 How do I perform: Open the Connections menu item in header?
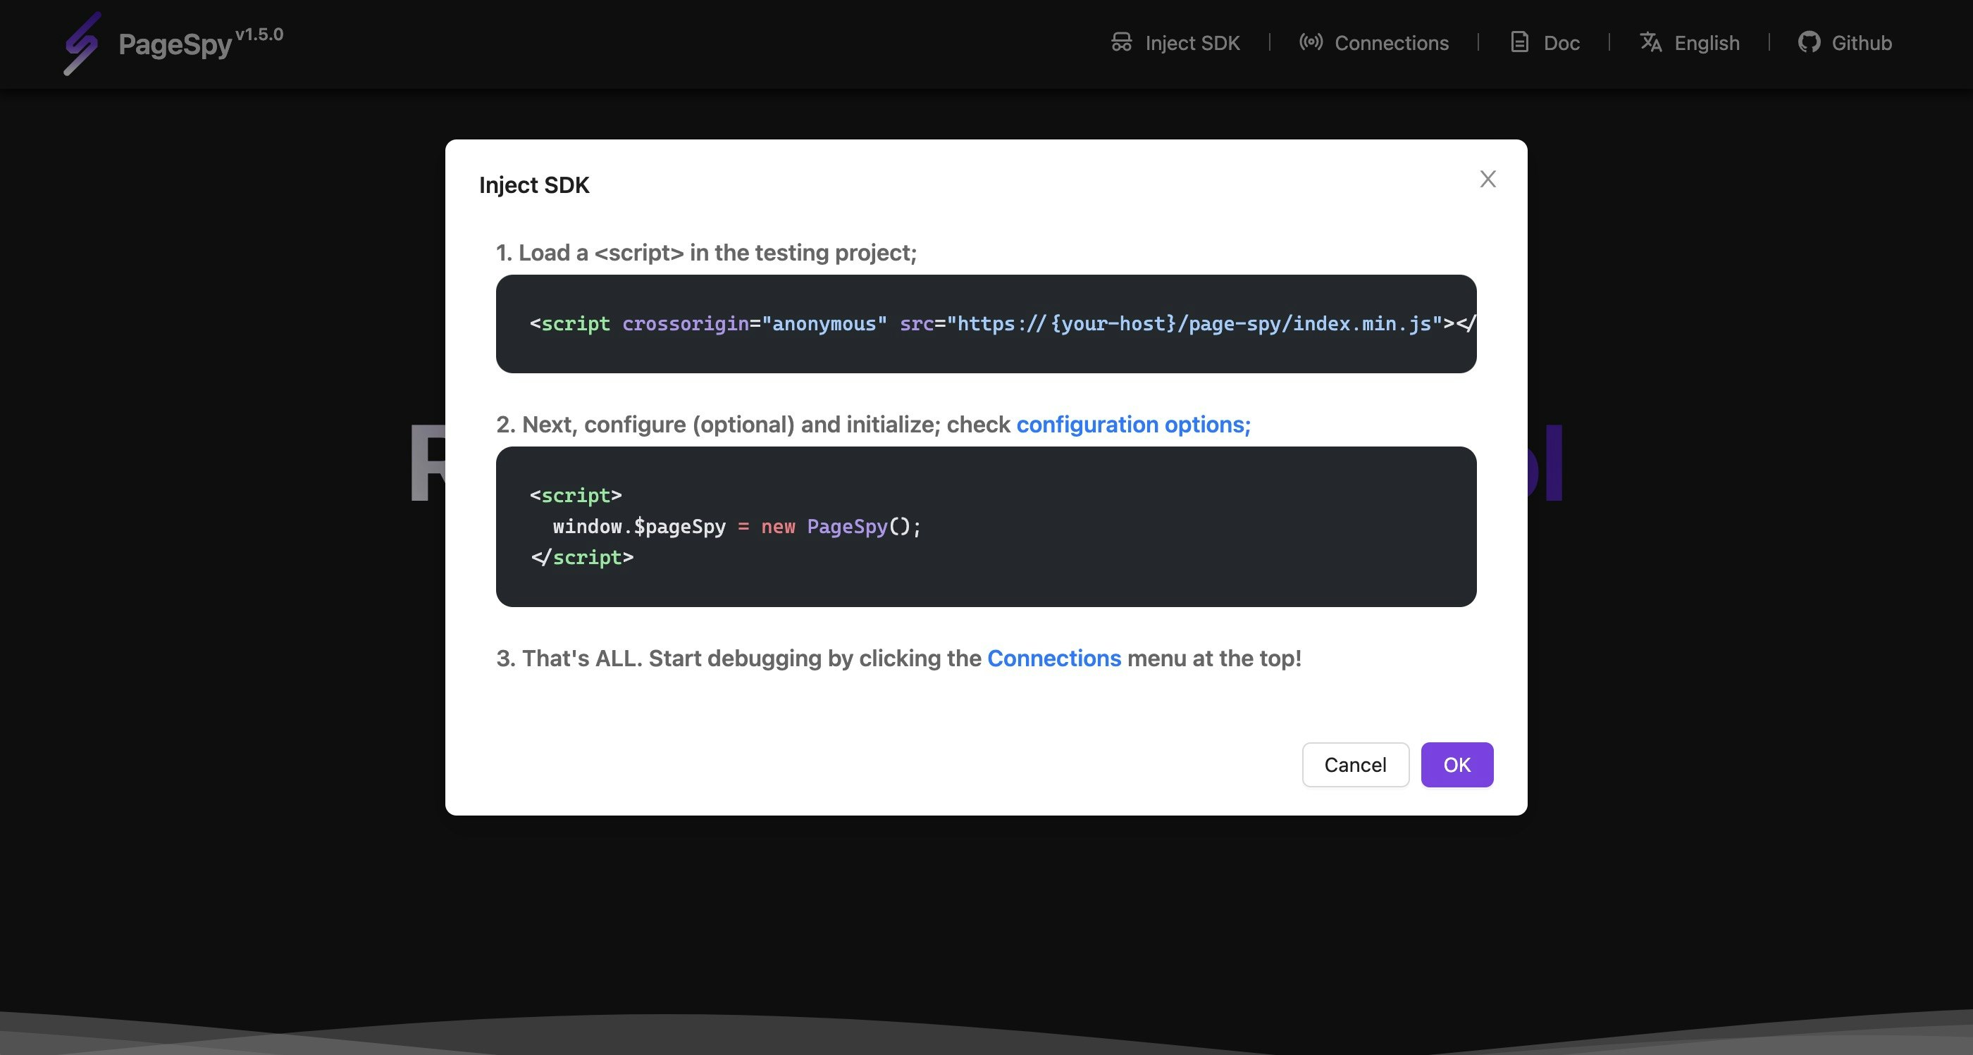(1374, 43)
